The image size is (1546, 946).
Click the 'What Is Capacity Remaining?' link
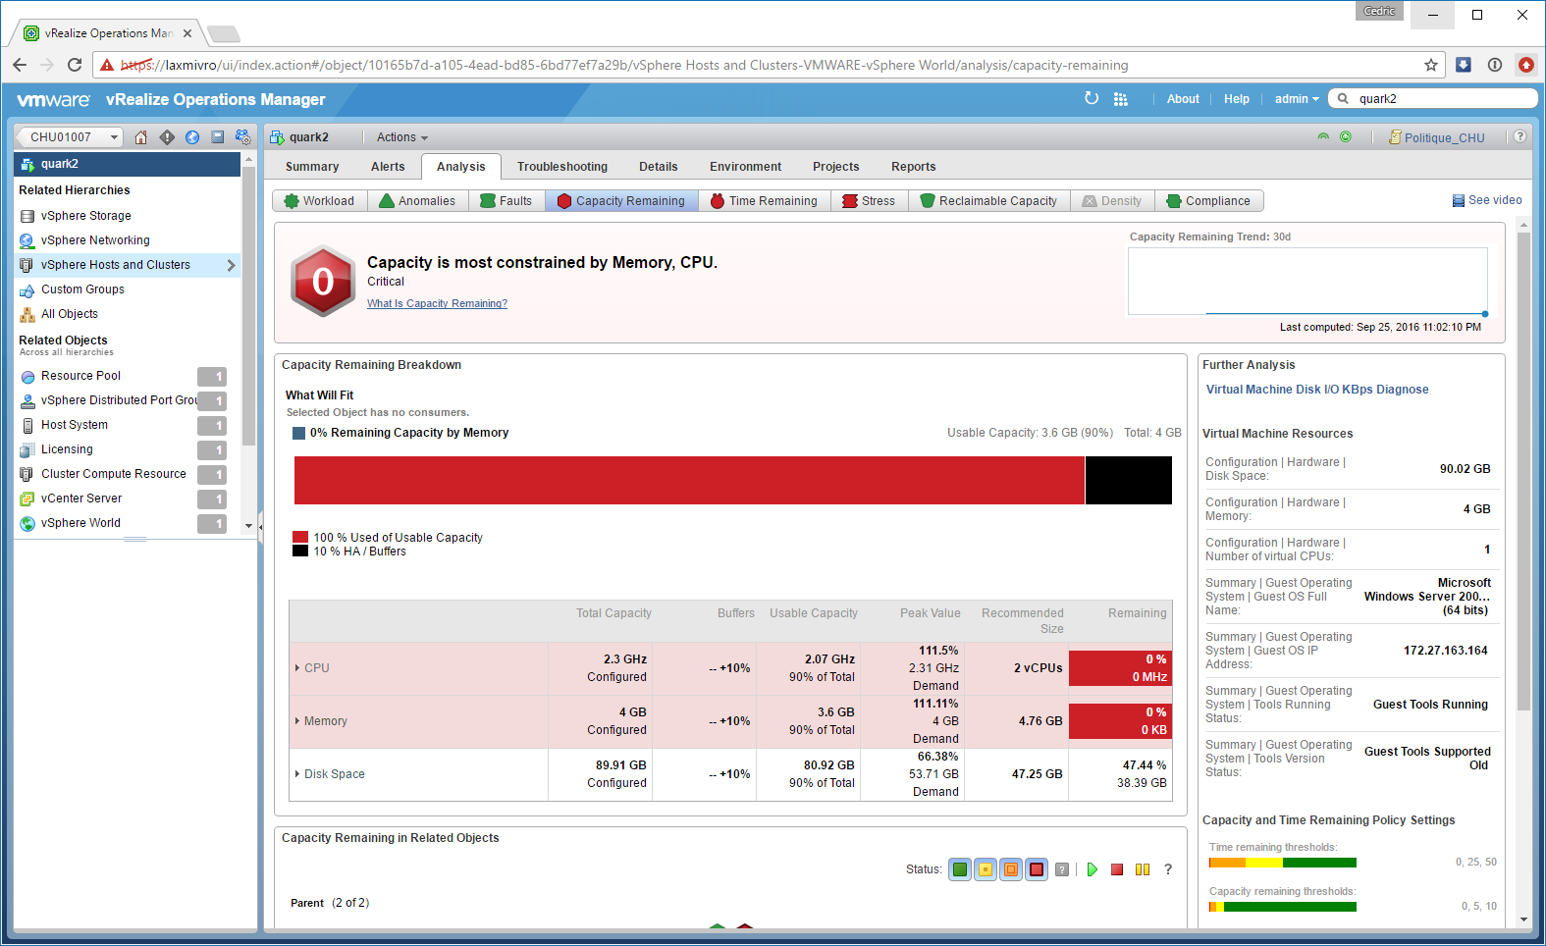[x=437, y=304]
